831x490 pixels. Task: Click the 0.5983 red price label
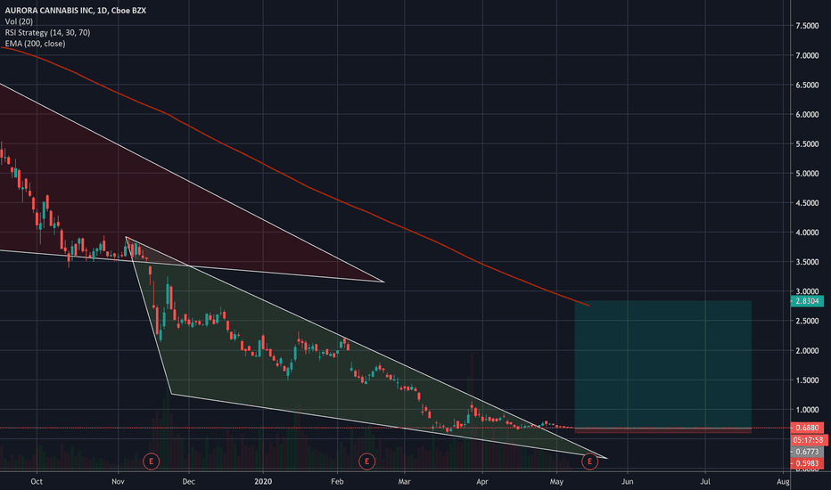807,463
